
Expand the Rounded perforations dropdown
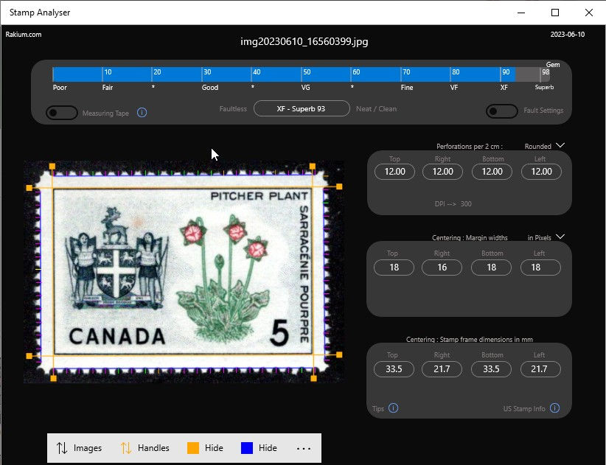pyautogui.click(x=560, y=146)
